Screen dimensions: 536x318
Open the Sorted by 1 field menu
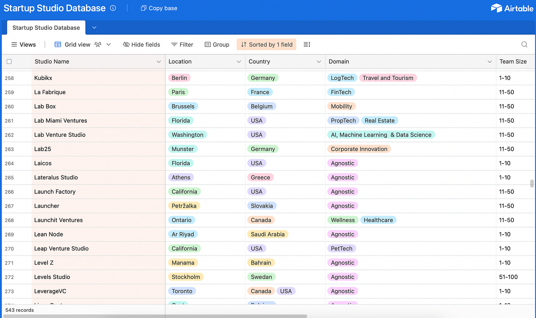267,44
